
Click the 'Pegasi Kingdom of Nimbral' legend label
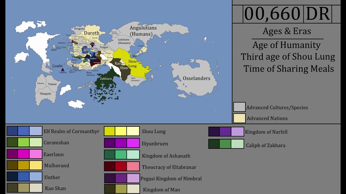coord(171,179)
